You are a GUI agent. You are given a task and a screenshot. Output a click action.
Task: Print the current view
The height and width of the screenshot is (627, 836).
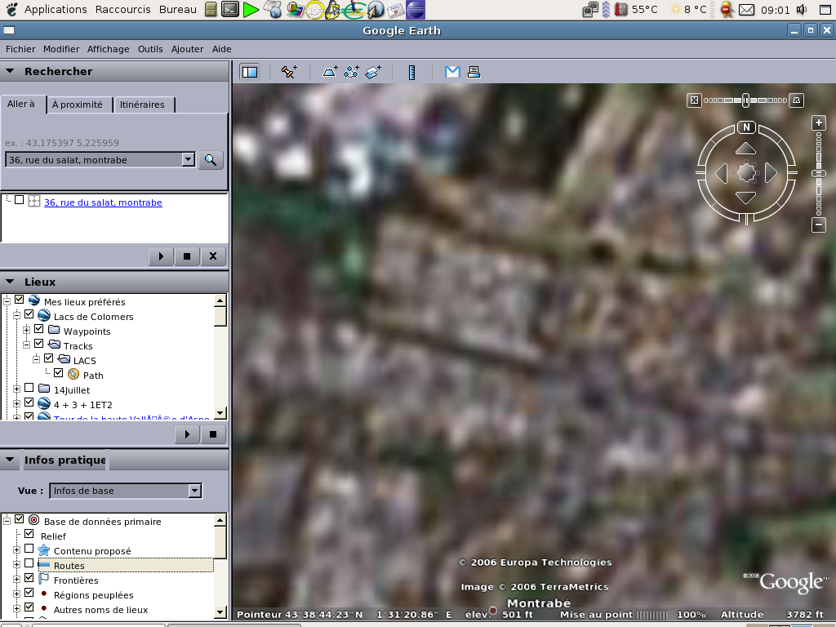tap(474, 72)
